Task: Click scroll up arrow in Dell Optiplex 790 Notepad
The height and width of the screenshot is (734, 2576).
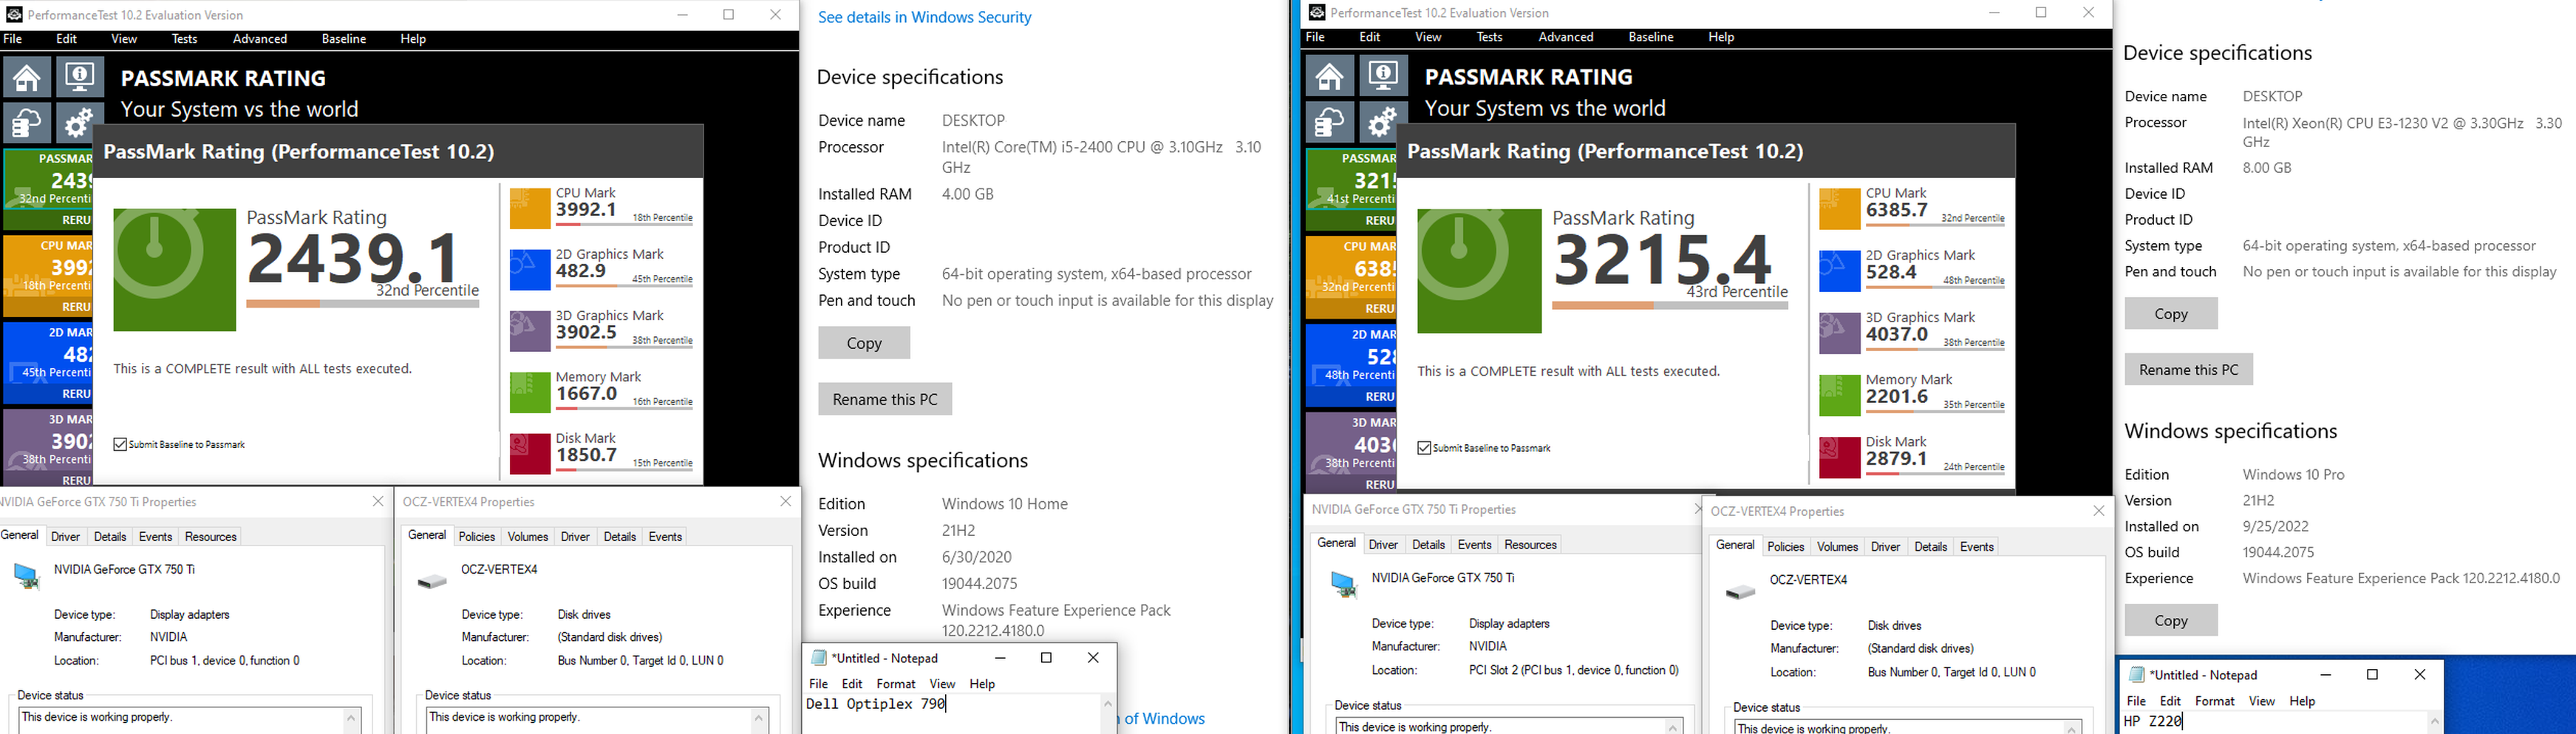Action: click(x=1108, y=704)
